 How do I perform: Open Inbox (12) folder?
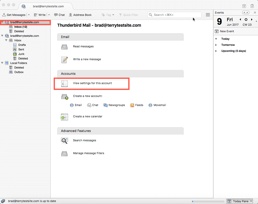21,27
